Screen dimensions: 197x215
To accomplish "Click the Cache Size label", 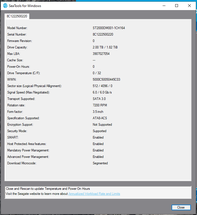I will (15, 60).
